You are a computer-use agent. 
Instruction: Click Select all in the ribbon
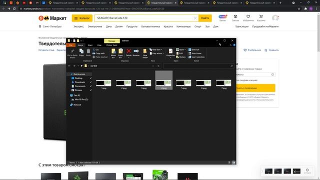click(194, 49)
